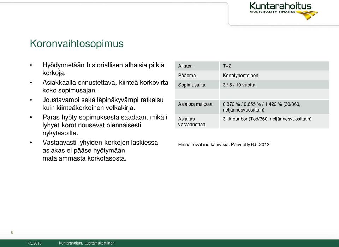Select the 'Asiakas maksaa' table cell
The width and height of the screenshot is (339, 247).
pos(197,107)
